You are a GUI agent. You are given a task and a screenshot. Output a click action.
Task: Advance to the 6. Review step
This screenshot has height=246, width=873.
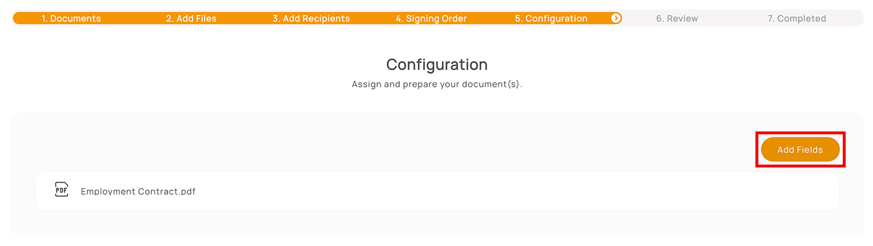tap(677, 19)
